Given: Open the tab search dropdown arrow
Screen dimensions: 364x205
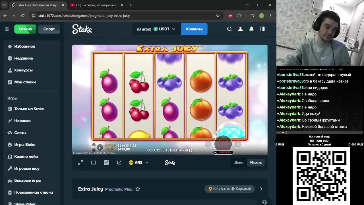Looking at the screenshot, I should [x=4, y=5].
